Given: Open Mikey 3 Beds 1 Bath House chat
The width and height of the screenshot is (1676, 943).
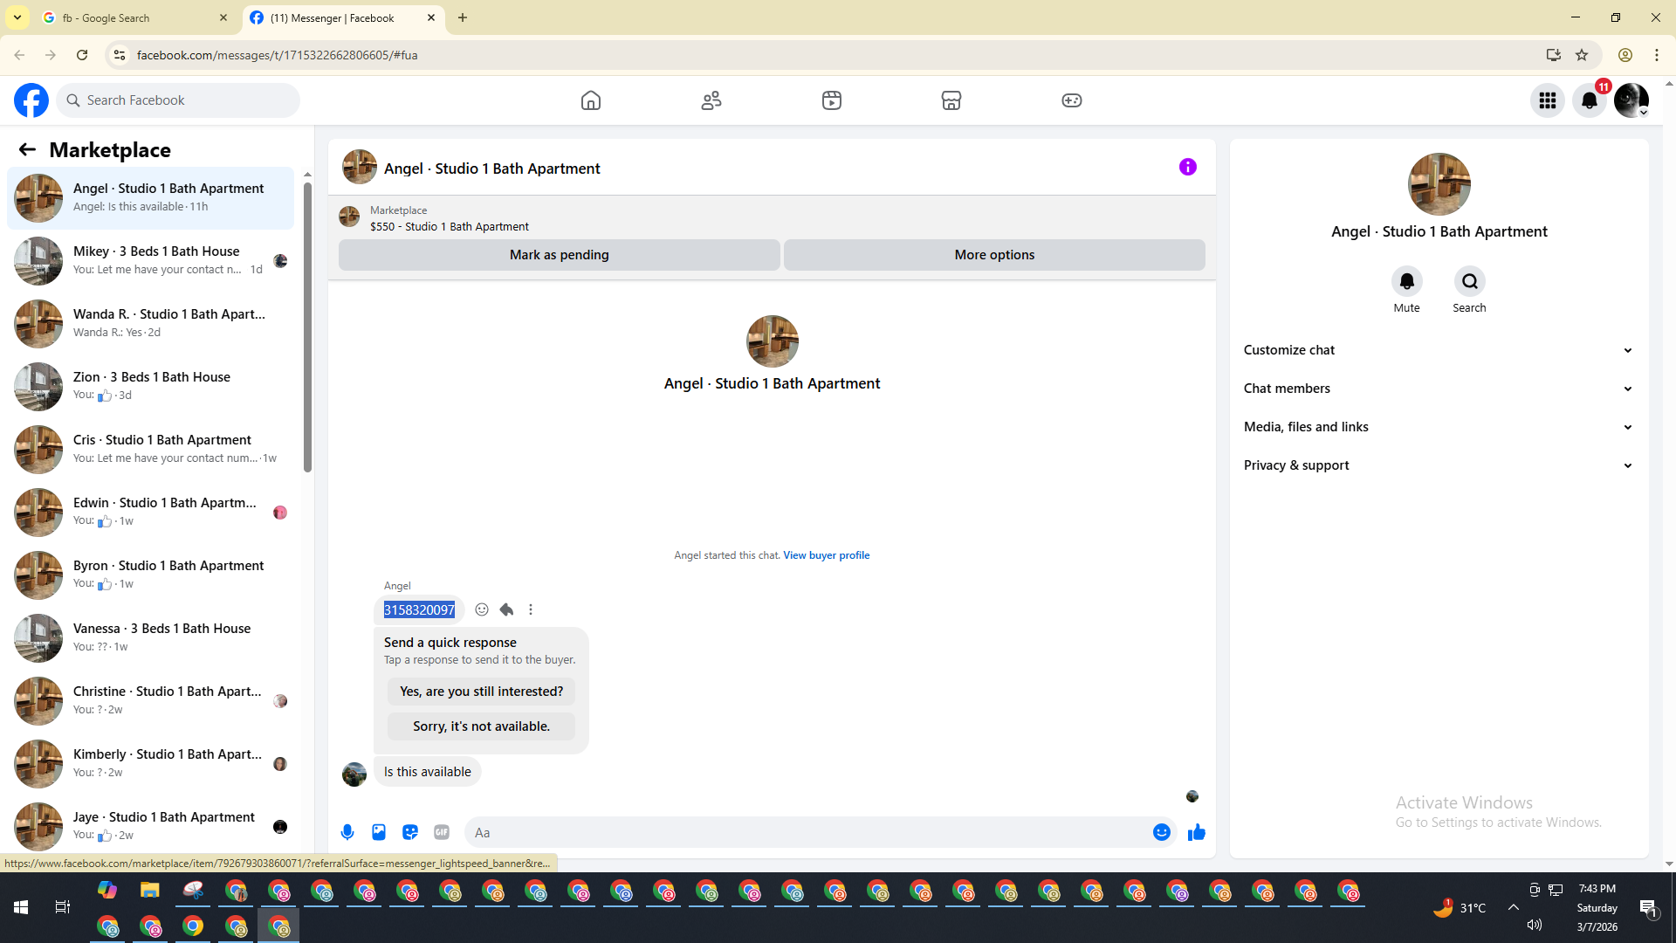Looking at the screenshot, I should pyautogui.click(x=151, y=260).
